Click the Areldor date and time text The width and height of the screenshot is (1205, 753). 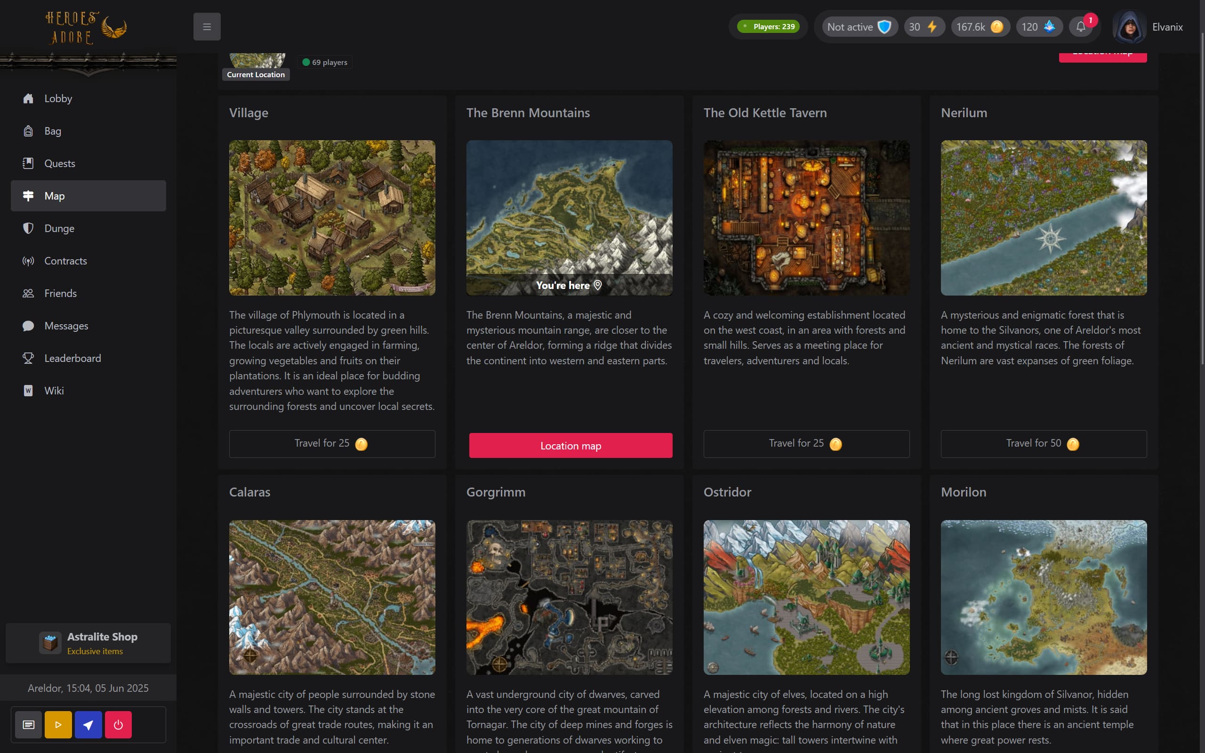pyautogui.click(x=88, y=688)
